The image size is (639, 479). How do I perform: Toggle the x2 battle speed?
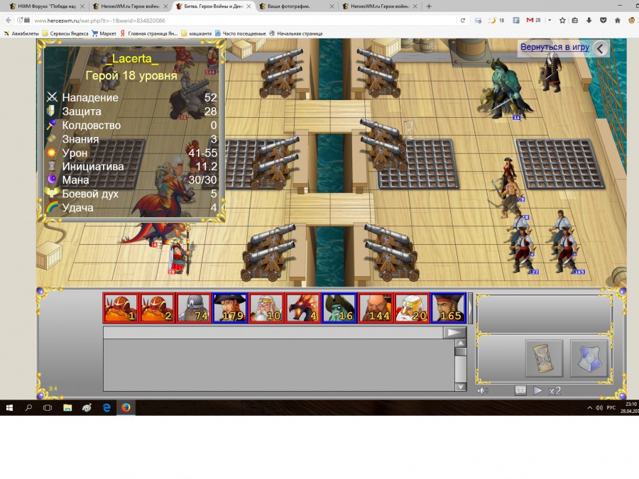pos(555,390)
